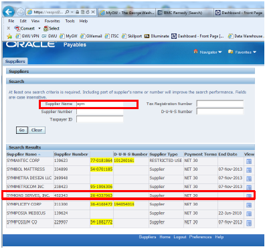Click the browser address bar URL

(x=48, y=12)
